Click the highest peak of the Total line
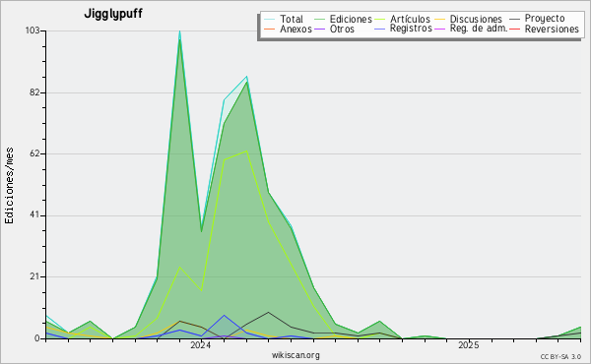Viewport: 591px width, 364px height. (180, 31)
